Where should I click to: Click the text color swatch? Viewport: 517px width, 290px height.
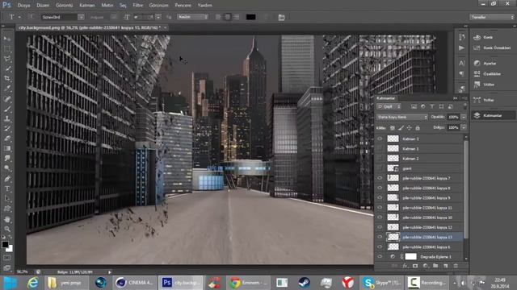[x=251, y=17]
